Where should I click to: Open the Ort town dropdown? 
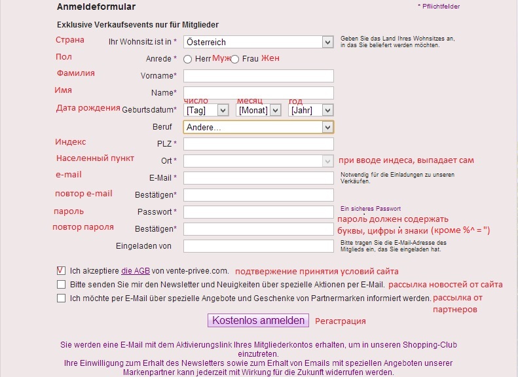[258, 161]
